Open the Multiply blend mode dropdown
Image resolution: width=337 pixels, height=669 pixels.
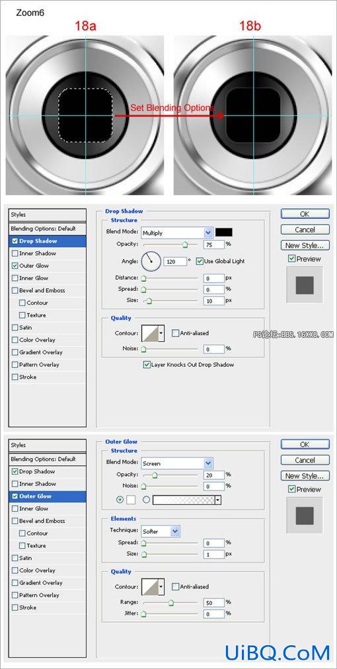click(x=176, y=233)
